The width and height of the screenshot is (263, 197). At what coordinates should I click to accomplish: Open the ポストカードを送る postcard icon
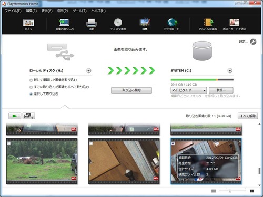click(x=235, y=25)
